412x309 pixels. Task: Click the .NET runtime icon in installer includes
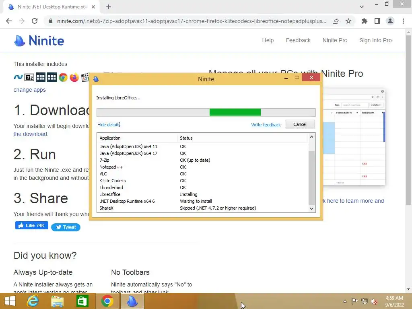click(x=18, y=77)
